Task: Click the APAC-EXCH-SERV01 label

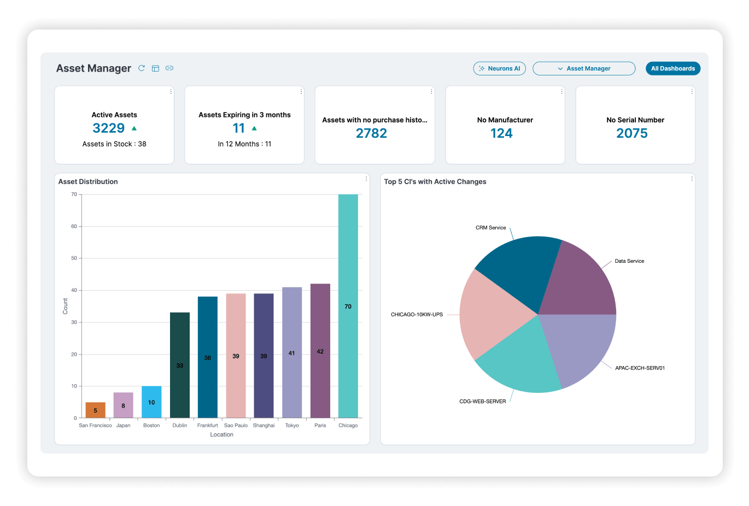Action: pos(640,368)
